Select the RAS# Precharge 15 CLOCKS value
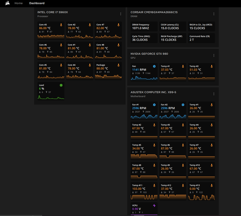Viewport: 241px width, 216px height. [x=169, y=40]
